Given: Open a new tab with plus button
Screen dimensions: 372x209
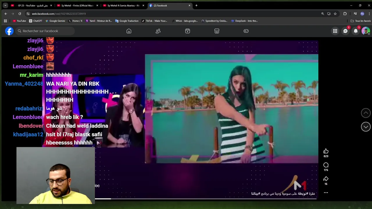Looking at the screenshot, I should (x=196, y=6).
